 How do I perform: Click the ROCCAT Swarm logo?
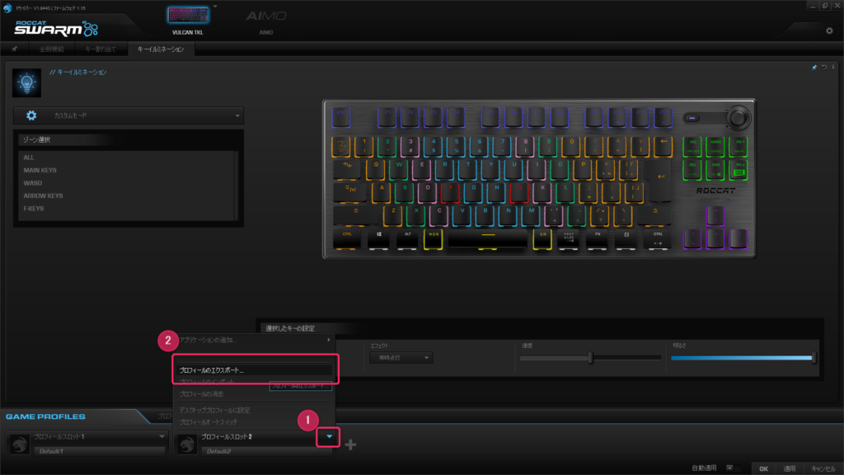(56, 28)
